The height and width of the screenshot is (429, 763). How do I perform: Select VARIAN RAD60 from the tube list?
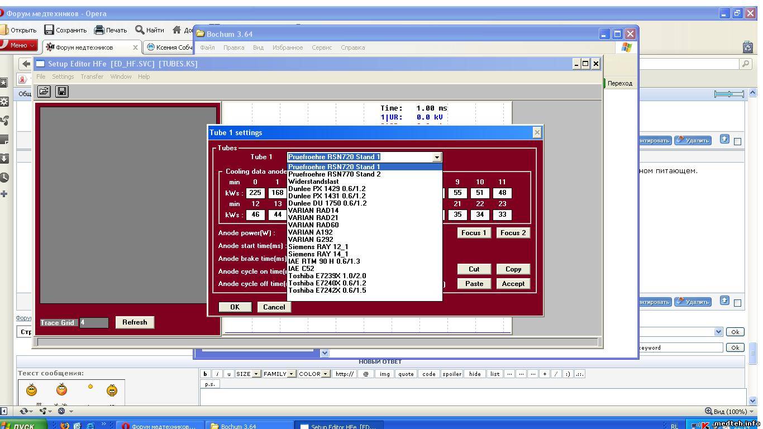click(x=313, y=225)
